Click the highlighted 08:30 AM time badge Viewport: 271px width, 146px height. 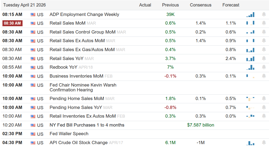pyautogui.click(x=12, y=23)
